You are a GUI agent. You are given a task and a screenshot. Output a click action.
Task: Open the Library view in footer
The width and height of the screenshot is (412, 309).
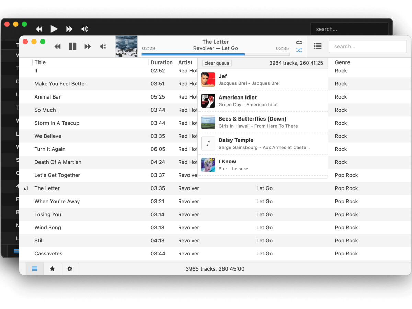pos(35,269)
